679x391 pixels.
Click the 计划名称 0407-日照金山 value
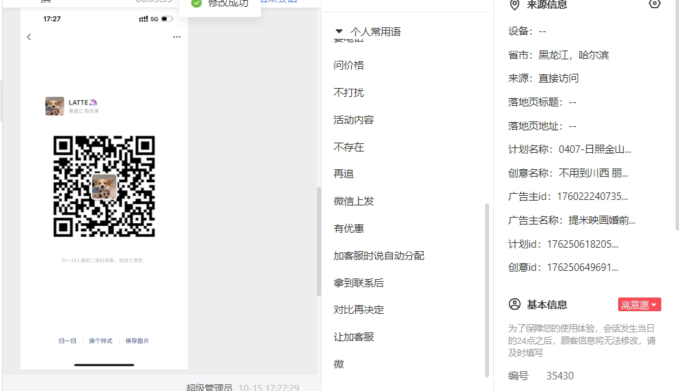(594, 149)
